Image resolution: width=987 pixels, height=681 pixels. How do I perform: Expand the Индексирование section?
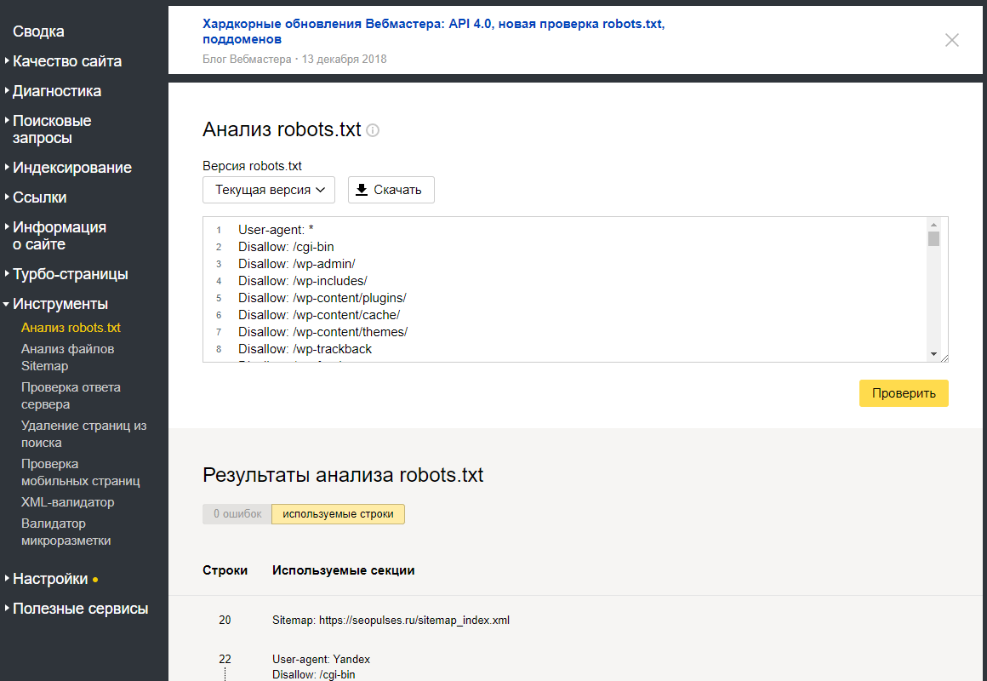(71, 168)
